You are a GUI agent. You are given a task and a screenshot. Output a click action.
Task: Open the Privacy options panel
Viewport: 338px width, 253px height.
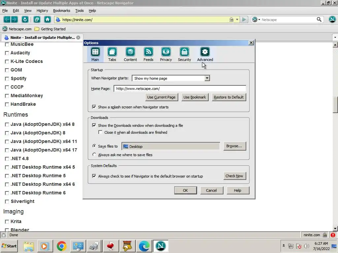(166, 54)
